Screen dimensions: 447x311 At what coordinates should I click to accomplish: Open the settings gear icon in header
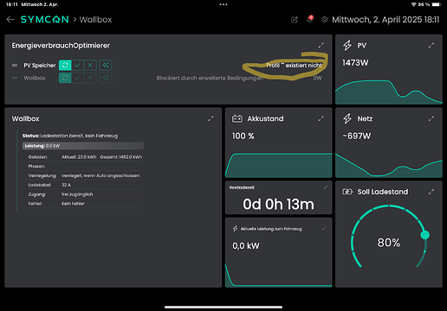(324, 20)
